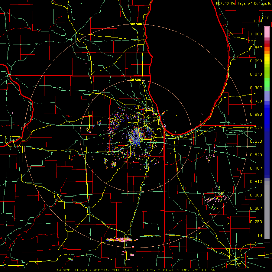Click the 0.627 legend value
The width and height of the screenshot is (272, 272).
(256, 128)
